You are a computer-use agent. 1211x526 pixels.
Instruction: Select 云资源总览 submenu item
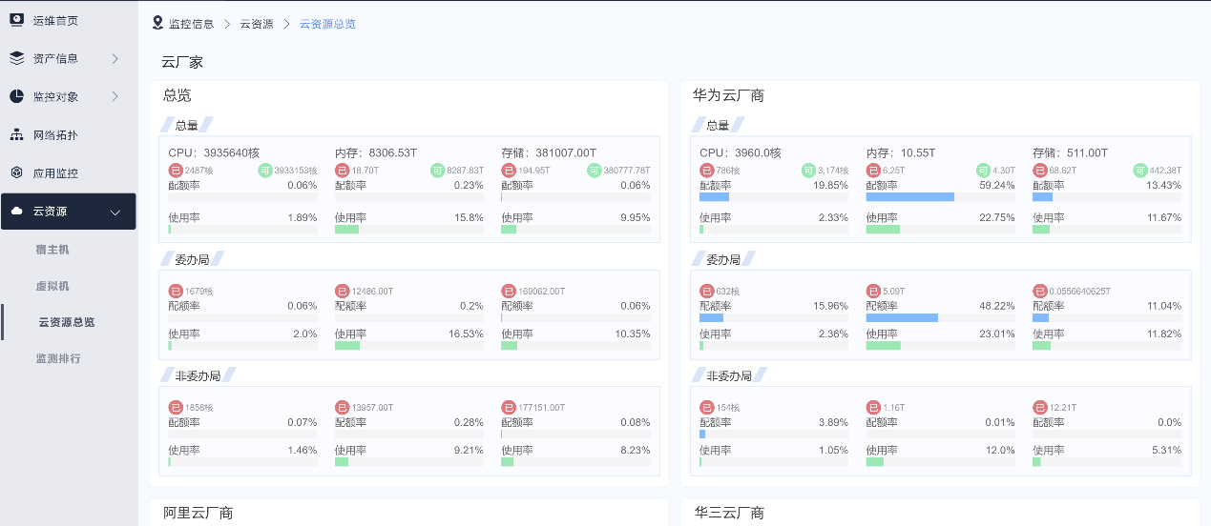coord(66,322)
